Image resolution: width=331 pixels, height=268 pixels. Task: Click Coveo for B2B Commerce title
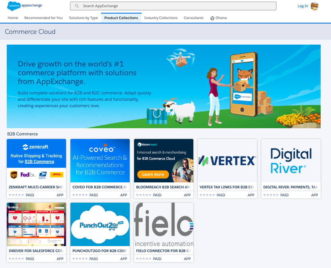99,187
